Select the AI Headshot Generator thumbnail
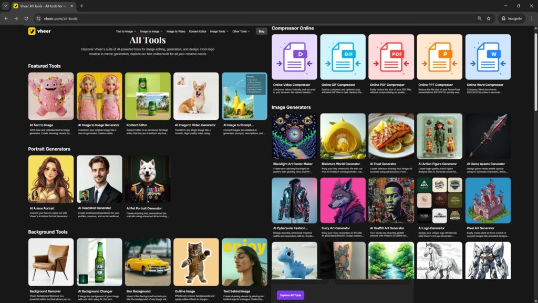The image size is (538, 303). (x=99, y=179)
